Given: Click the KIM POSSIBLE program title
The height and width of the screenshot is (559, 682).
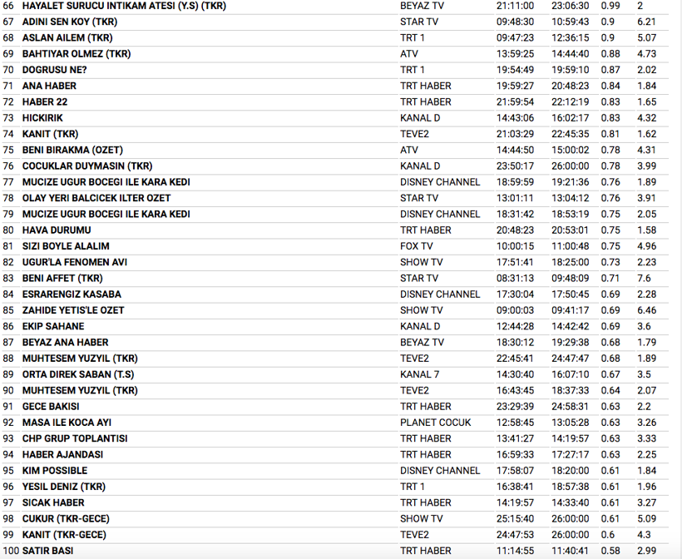Looking at the screenshot, I should tap(55, 471).
